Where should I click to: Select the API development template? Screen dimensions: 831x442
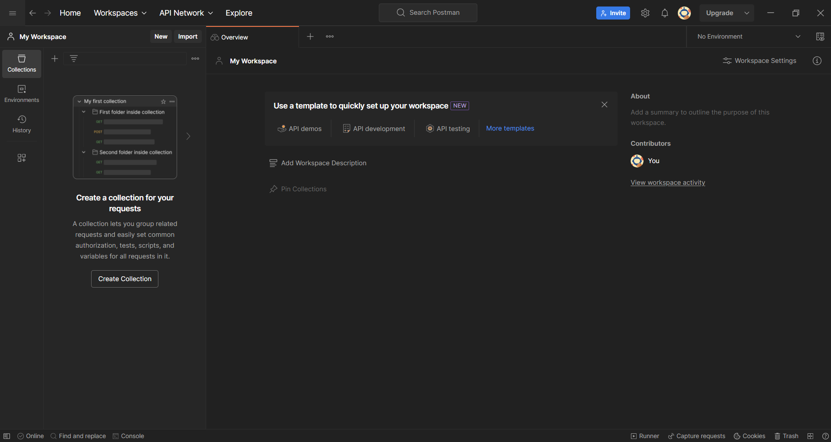coord(374,128)
